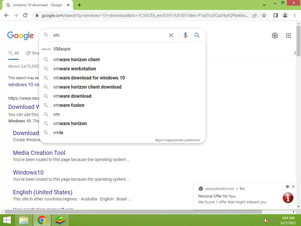Click Chrome taskbar icon
Image resolution: width=301 pixels, height=226 pixels.
42,220
